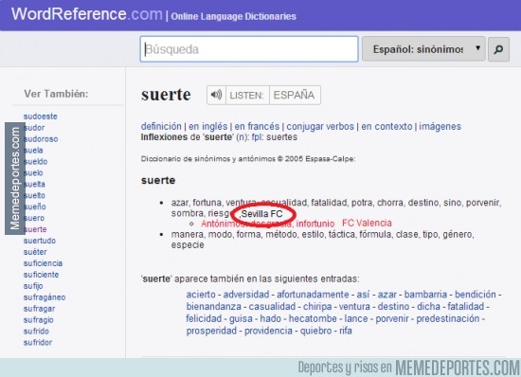
Task: Open sudor in the sidebar list
Action: click(x=34, y=128)
